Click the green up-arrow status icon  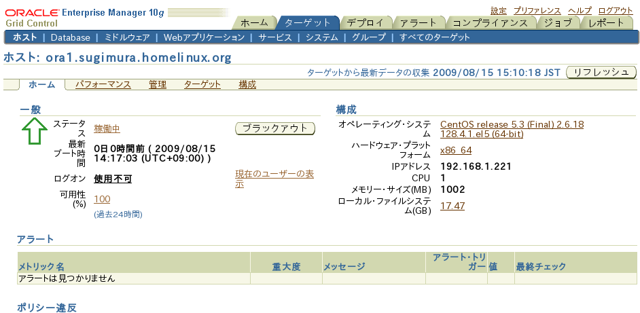coord(35,130)
